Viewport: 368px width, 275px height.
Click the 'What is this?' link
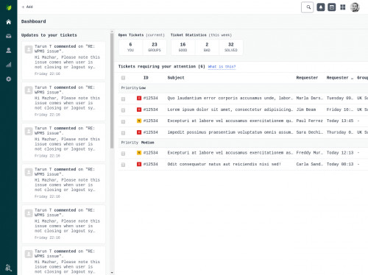pyautogui.click(x=222, y=67)
